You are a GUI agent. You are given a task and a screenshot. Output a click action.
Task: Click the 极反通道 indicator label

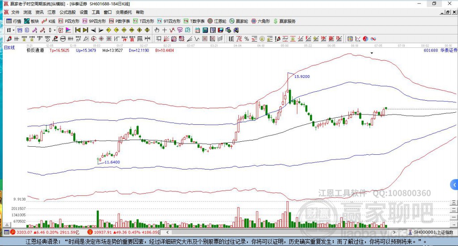coord(35,50)
